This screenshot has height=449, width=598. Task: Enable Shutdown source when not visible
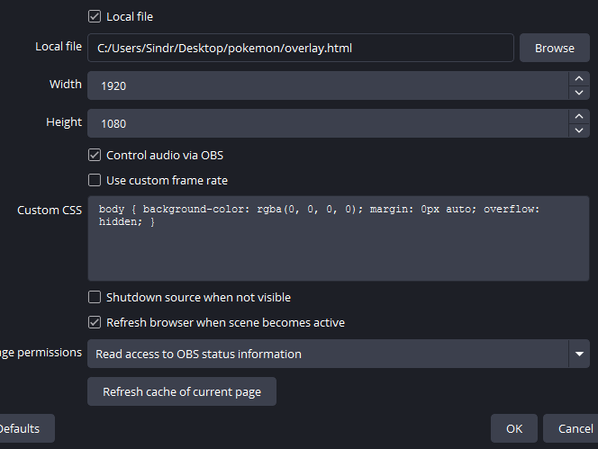click(x=95, y=297)
